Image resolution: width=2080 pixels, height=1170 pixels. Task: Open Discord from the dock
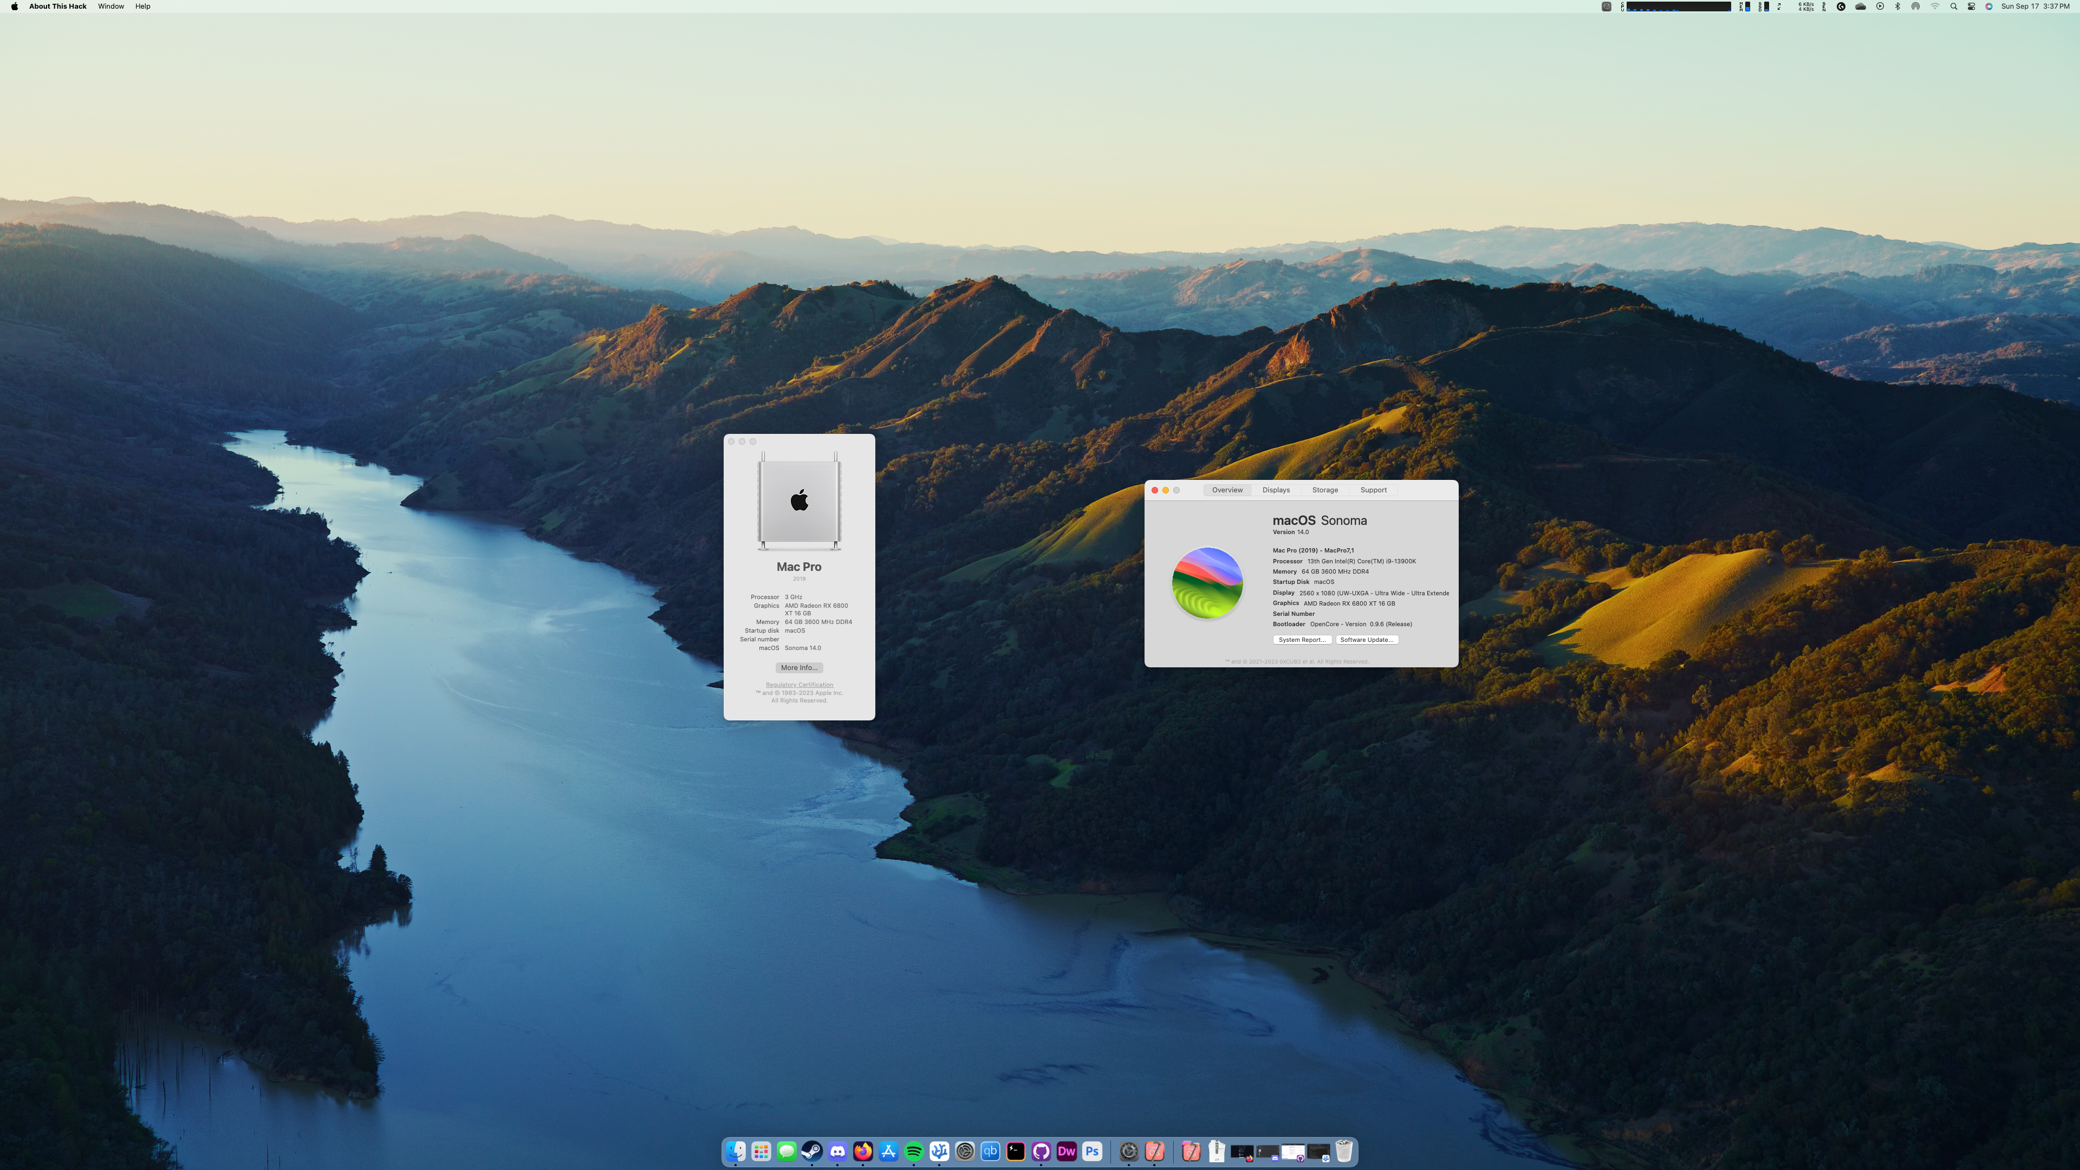pyautogui.click(x=837, y=1152)
